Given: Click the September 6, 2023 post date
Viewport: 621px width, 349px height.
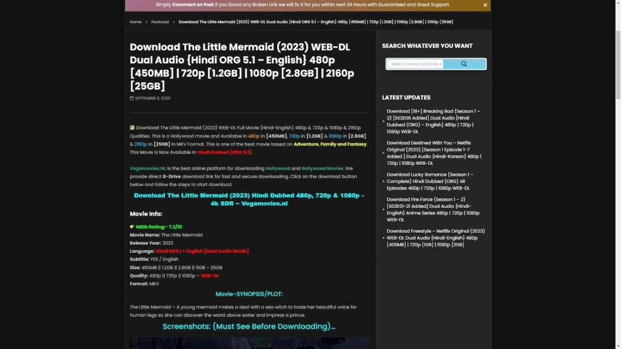Looking at the screenshot, I should pos(152,98).
